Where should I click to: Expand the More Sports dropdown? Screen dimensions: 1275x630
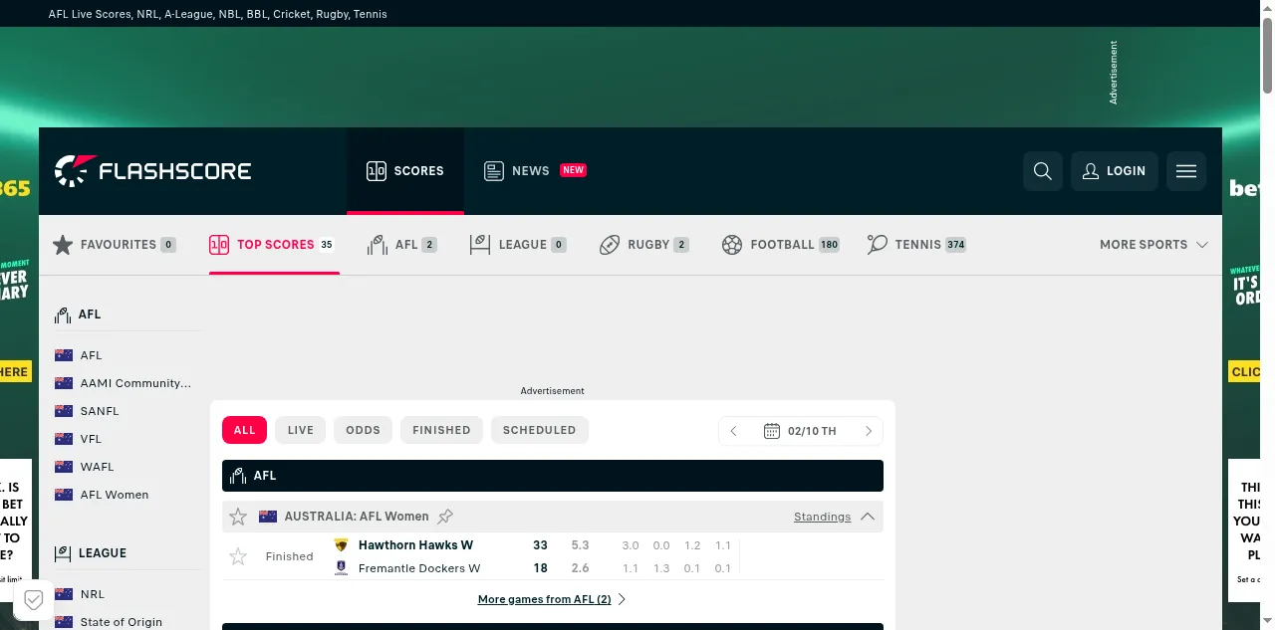click(1153, 245)
